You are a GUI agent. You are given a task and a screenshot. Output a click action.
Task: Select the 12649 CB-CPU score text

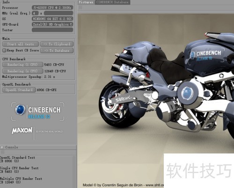click(55, 71)
